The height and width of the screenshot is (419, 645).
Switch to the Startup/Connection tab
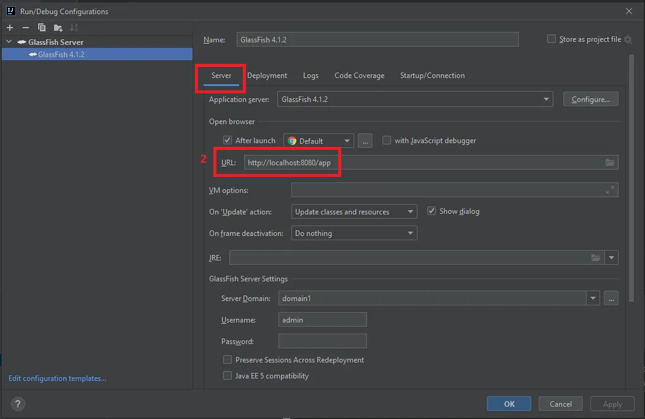(x=432, y=76)
